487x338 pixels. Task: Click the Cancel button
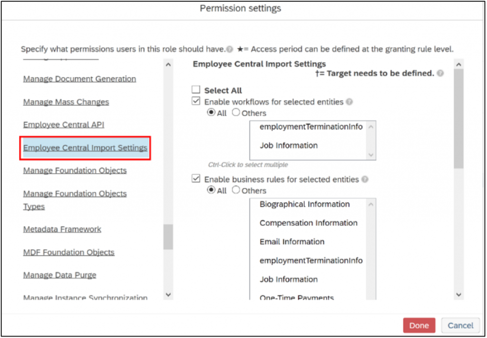[x=460, y=326]
